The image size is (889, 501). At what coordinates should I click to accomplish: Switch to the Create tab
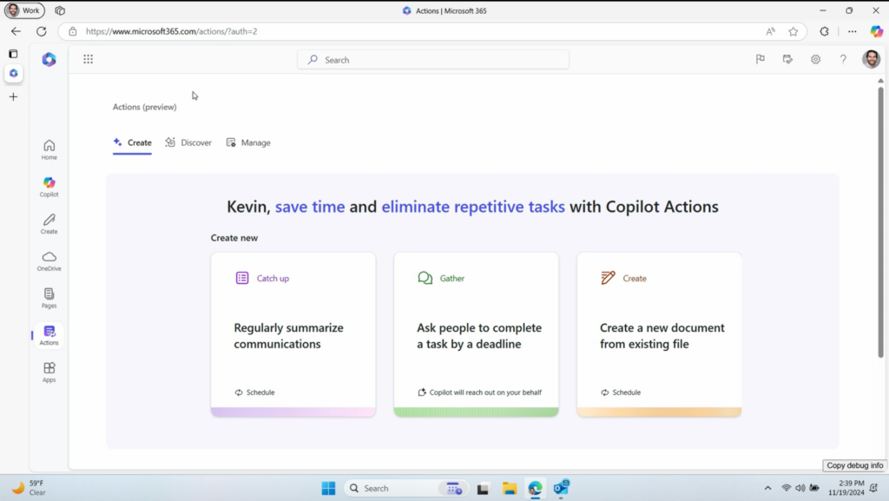(132, 142)
